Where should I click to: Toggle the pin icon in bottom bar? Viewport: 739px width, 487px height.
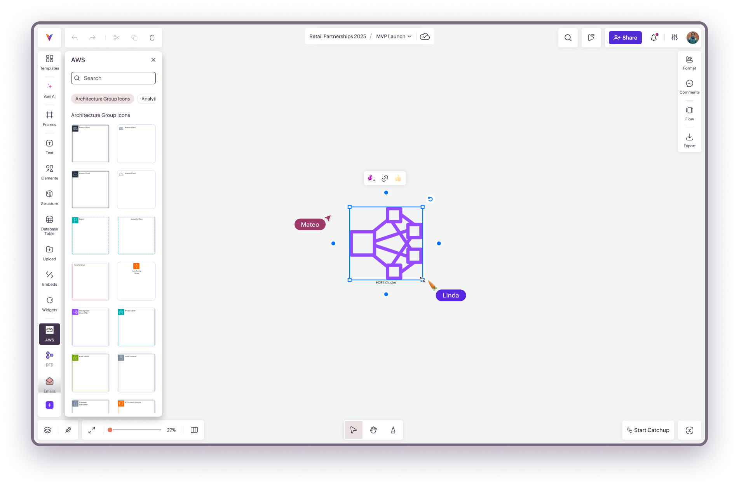coord(68,430)
